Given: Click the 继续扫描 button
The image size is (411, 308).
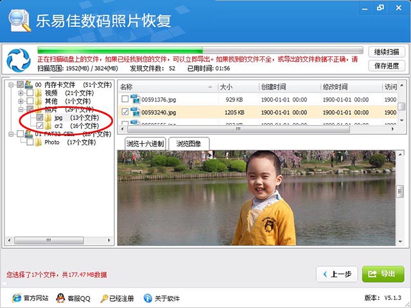Looking at the screenshot, I should 387,52.
